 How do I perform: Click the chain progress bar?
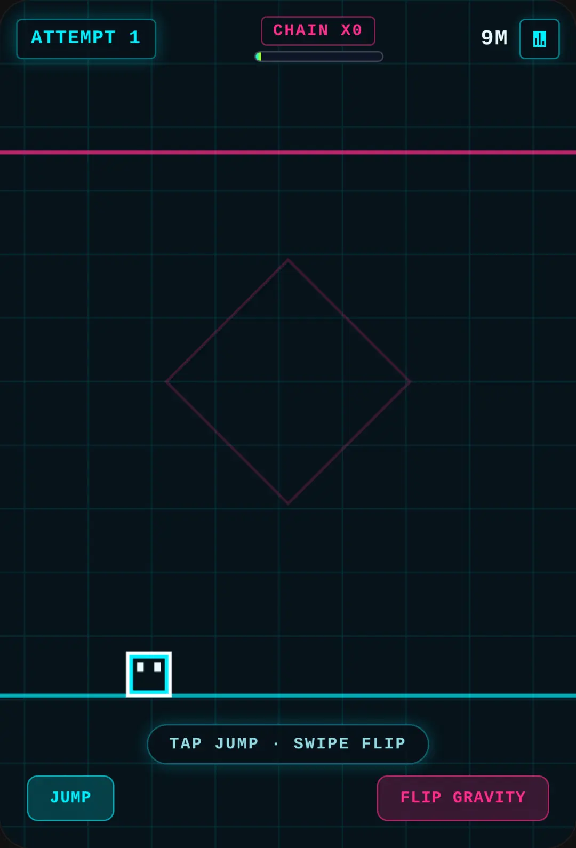(x=319, y=57)
